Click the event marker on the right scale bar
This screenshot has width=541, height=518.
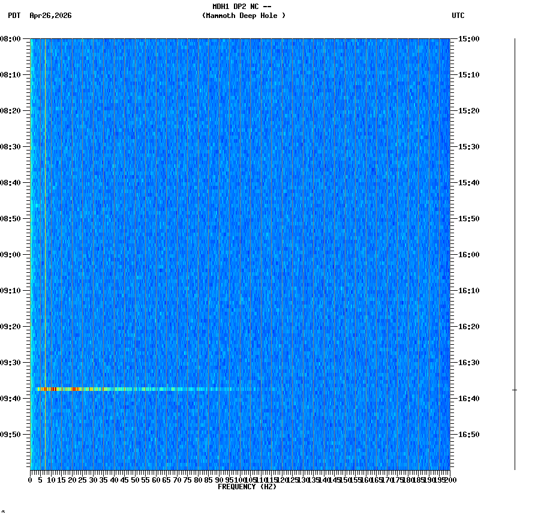click(515, 389)
